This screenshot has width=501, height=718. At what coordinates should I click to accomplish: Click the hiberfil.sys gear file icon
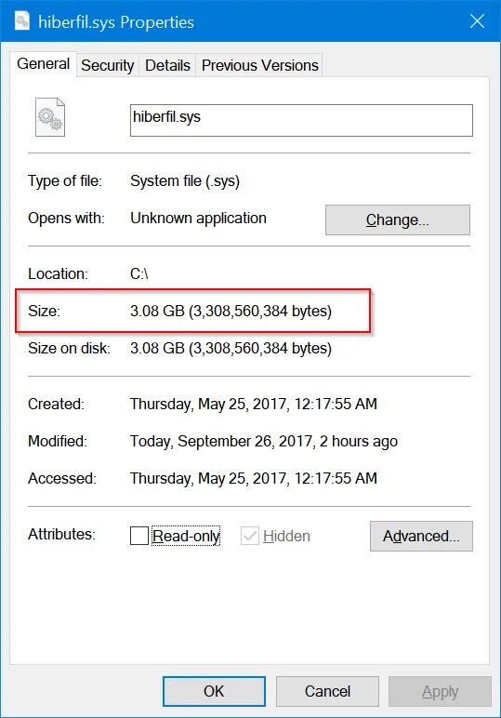[x=50, y=117]
